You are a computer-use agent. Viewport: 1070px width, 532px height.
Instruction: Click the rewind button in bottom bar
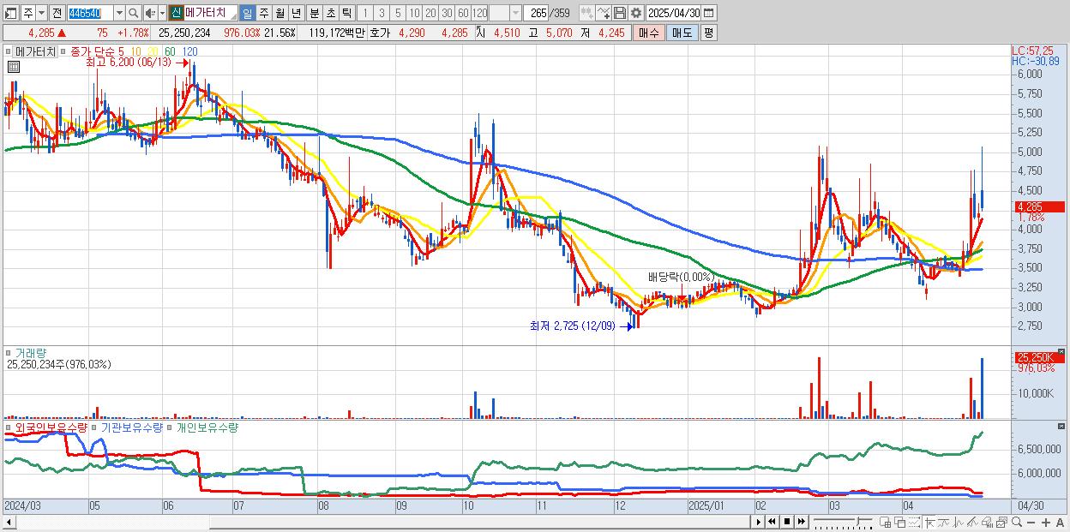[772, 522]
